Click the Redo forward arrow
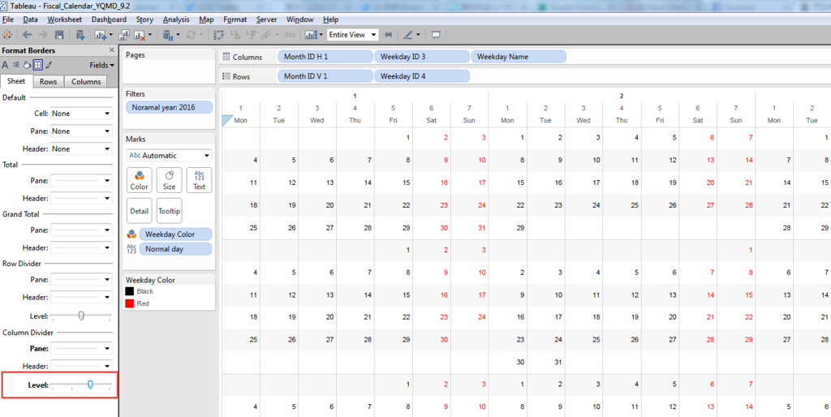The width and height of the screenshot is (831, 417). pyautogui.click(x=43, y=35)
